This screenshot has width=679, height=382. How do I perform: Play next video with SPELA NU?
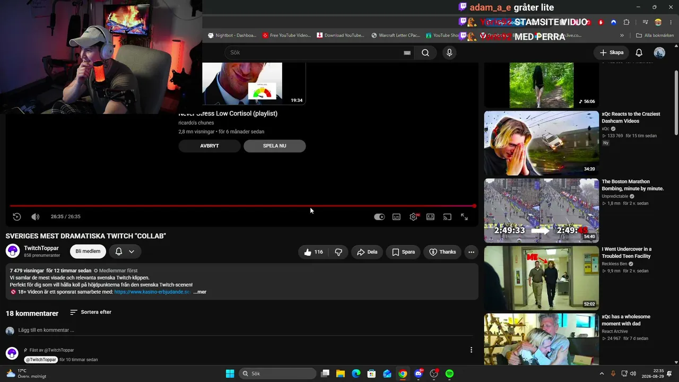coord(275,146)
